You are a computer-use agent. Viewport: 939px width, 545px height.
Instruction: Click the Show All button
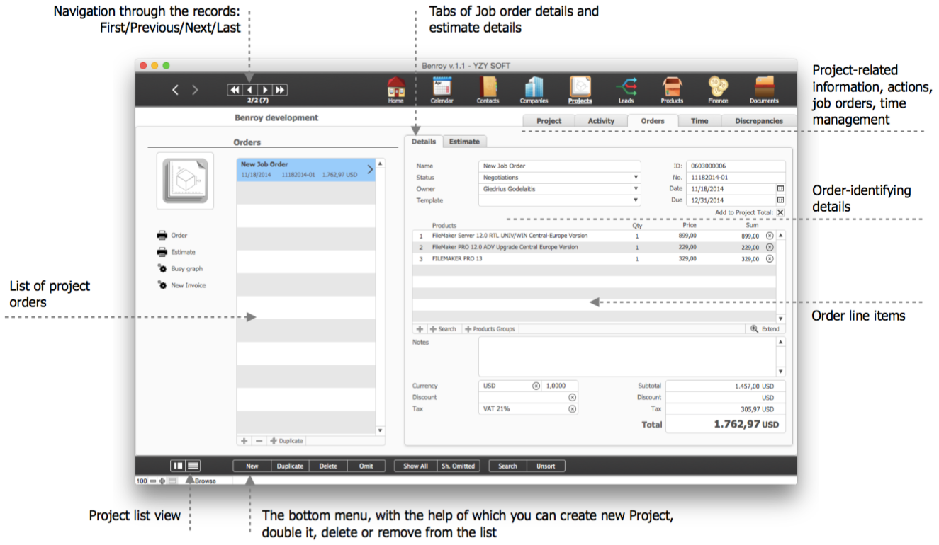pos(415,466)
